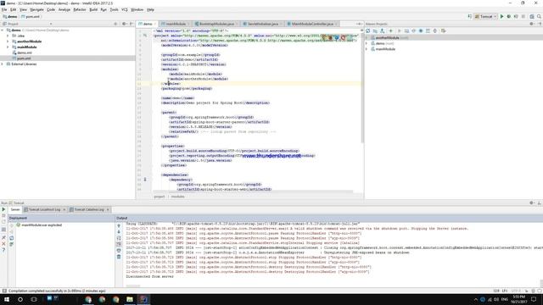
Task: Open Run panel help question mark
Action: click(3, 250)
